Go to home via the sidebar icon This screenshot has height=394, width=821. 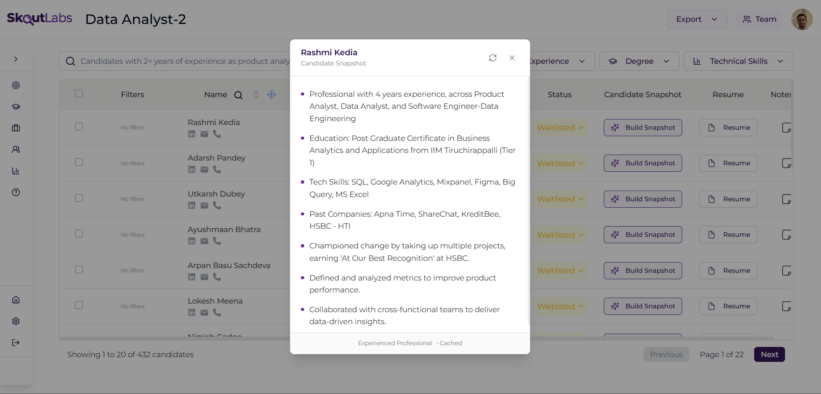16,300
